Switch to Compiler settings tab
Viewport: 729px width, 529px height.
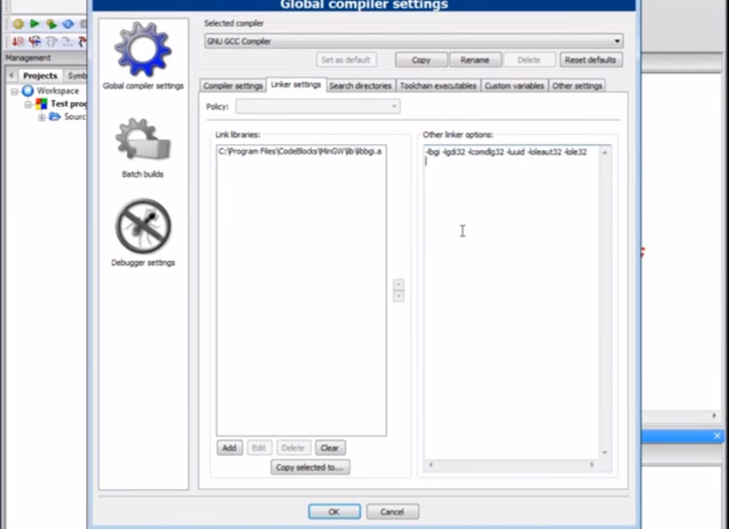point(233,86)
